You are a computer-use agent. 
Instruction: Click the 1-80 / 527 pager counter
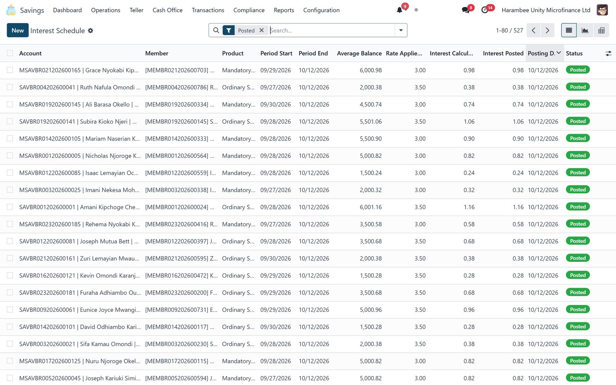pos(509,30)
